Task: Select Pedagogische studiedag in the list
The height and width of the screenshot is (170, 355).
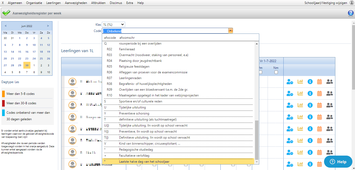Action: click(178, 150)
